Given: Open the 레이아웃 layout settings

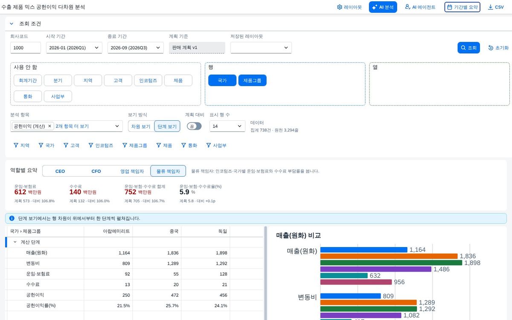Looking at the screenshot, I should [349, 7].
